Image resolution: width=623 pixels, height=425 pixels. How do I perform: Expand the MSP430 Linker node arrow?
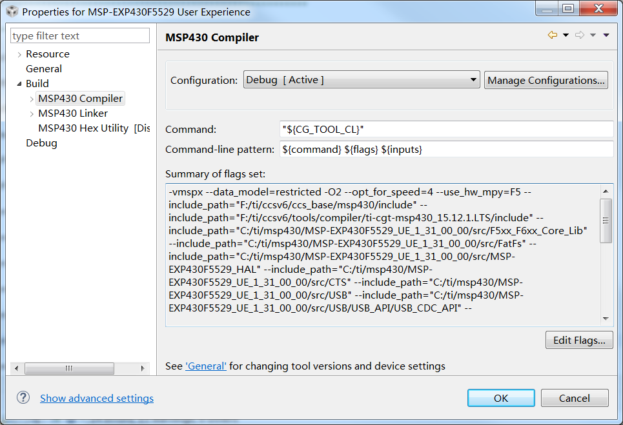point(32,114)
